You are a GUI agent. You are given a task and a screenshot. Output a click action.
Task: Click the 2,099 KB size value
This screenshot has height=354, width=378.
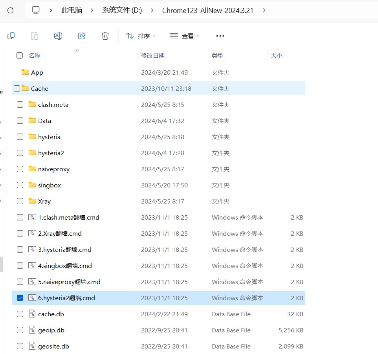tap(291, 346)
